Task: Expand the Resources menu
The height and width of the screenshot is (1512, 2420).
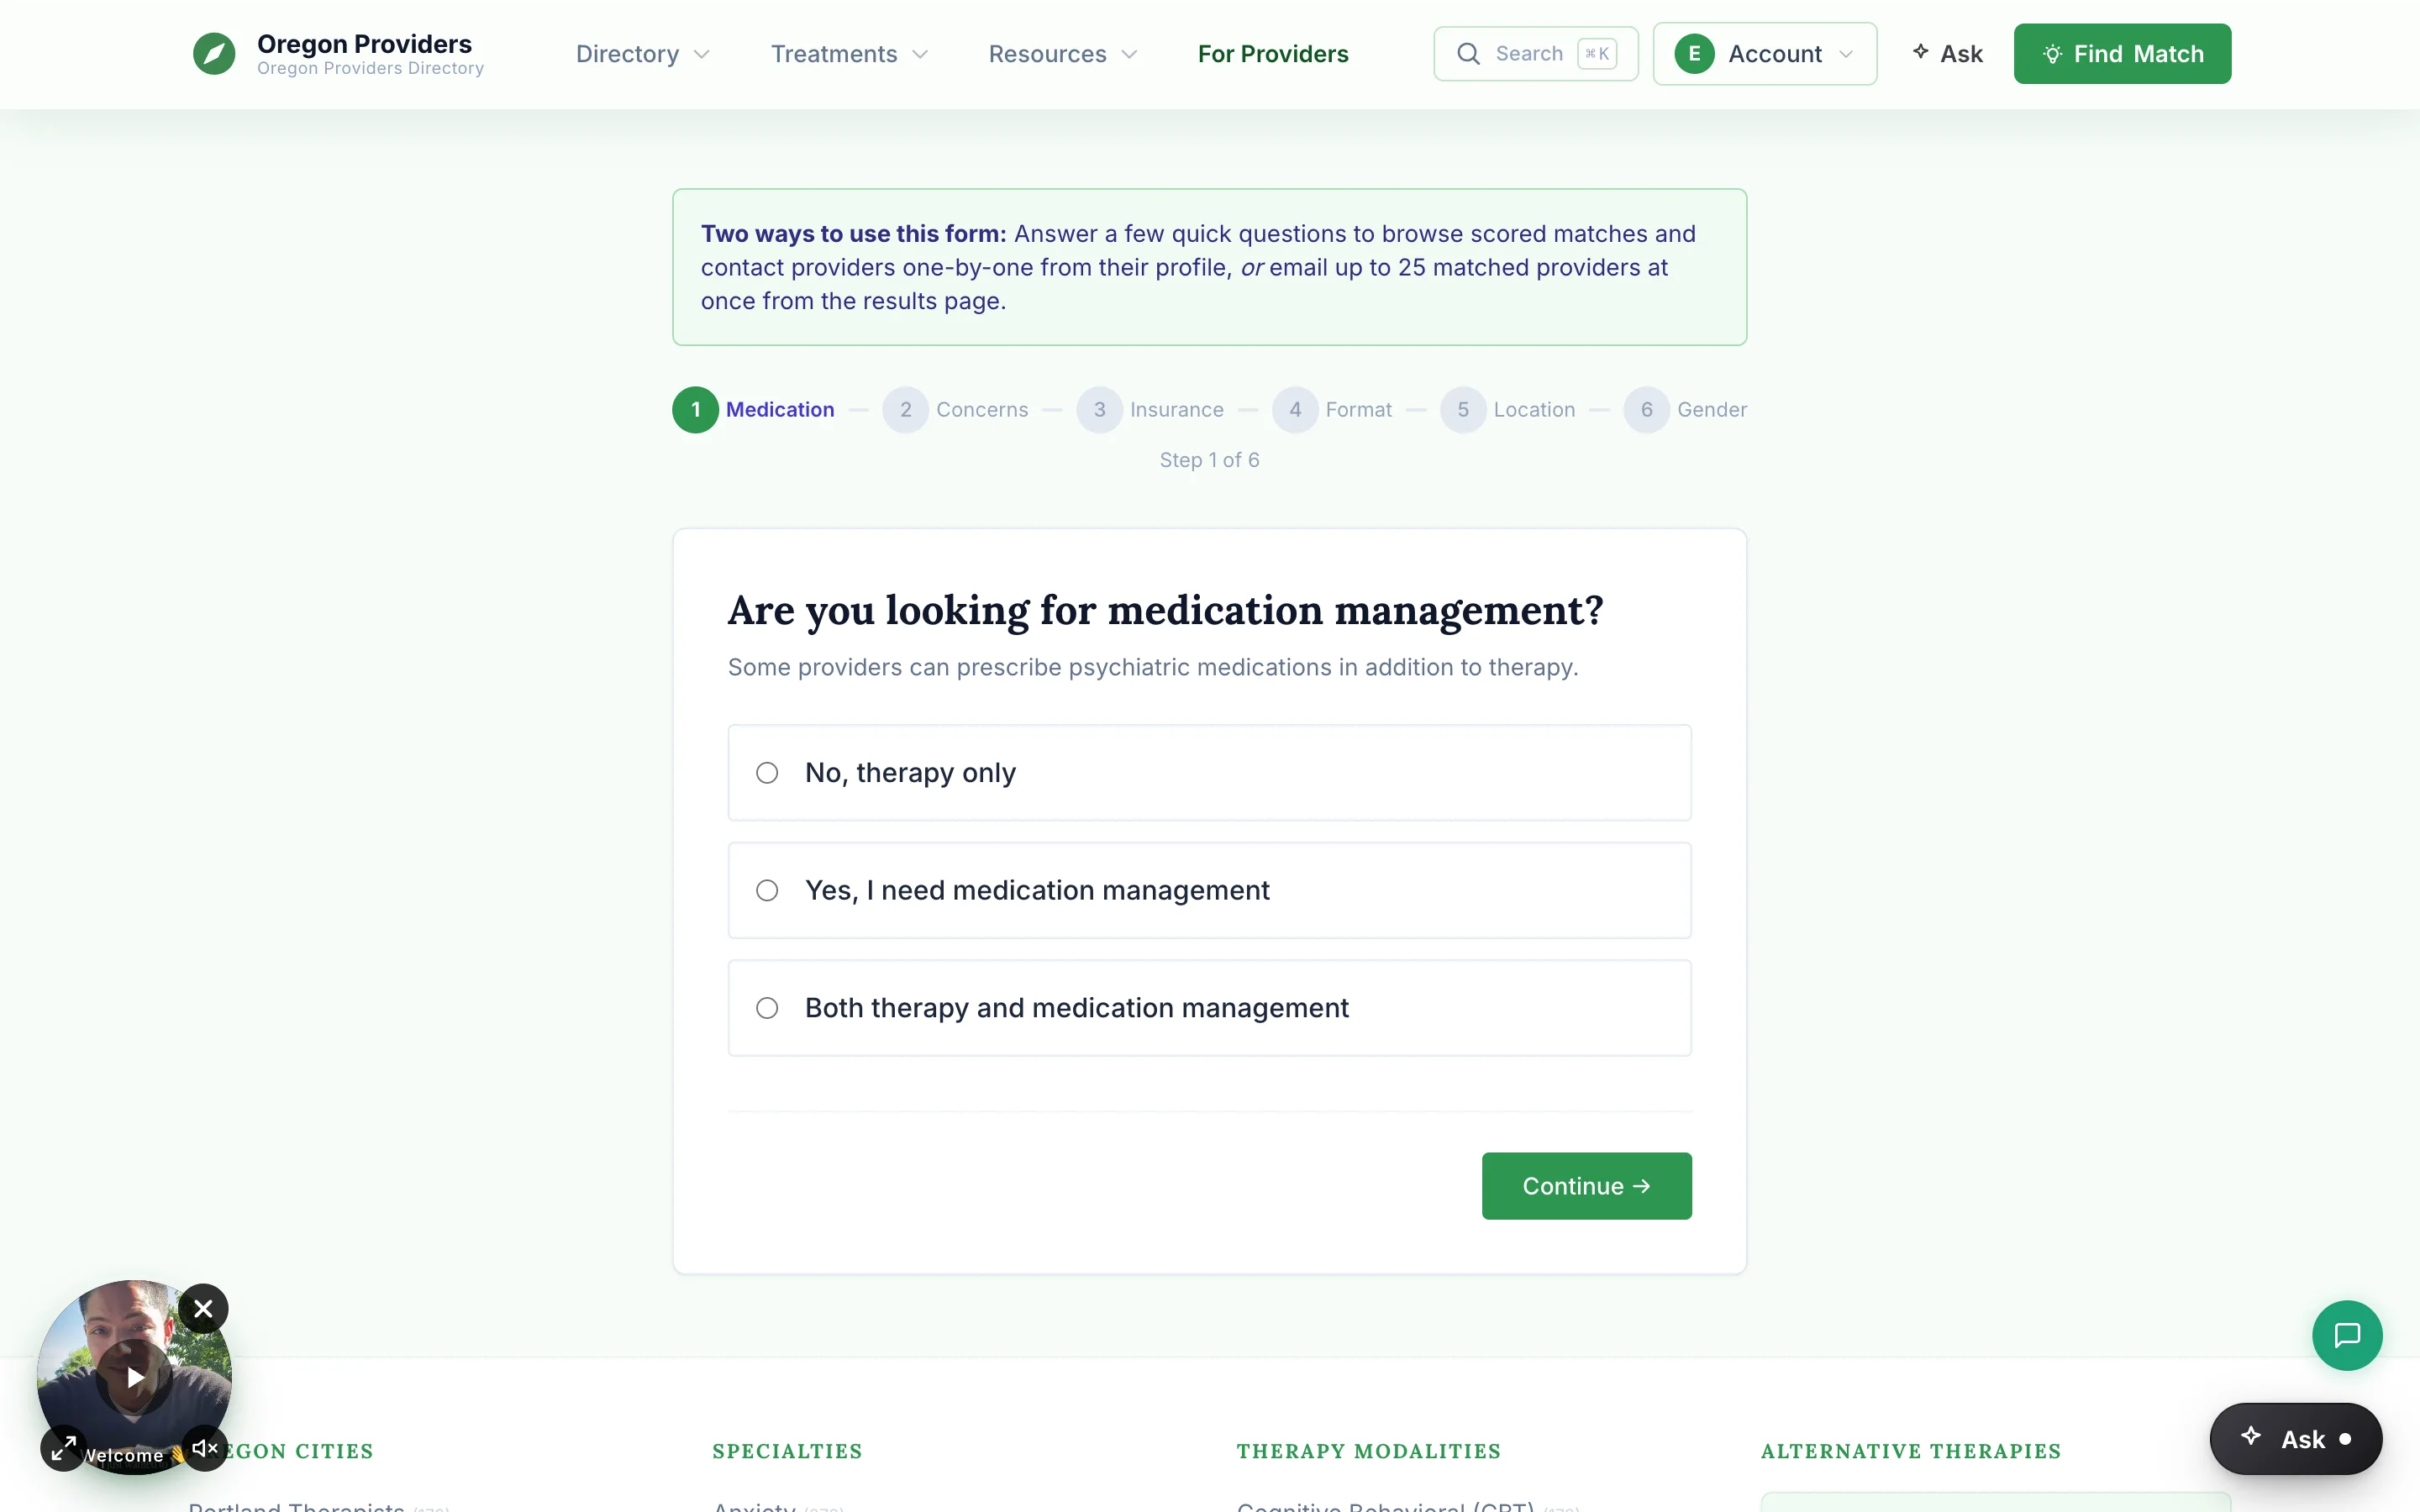Action: (1063, 54)
